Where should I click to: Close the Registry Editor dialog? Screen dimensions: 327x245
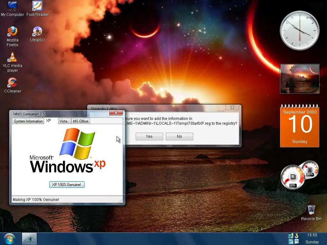point(232,107)
